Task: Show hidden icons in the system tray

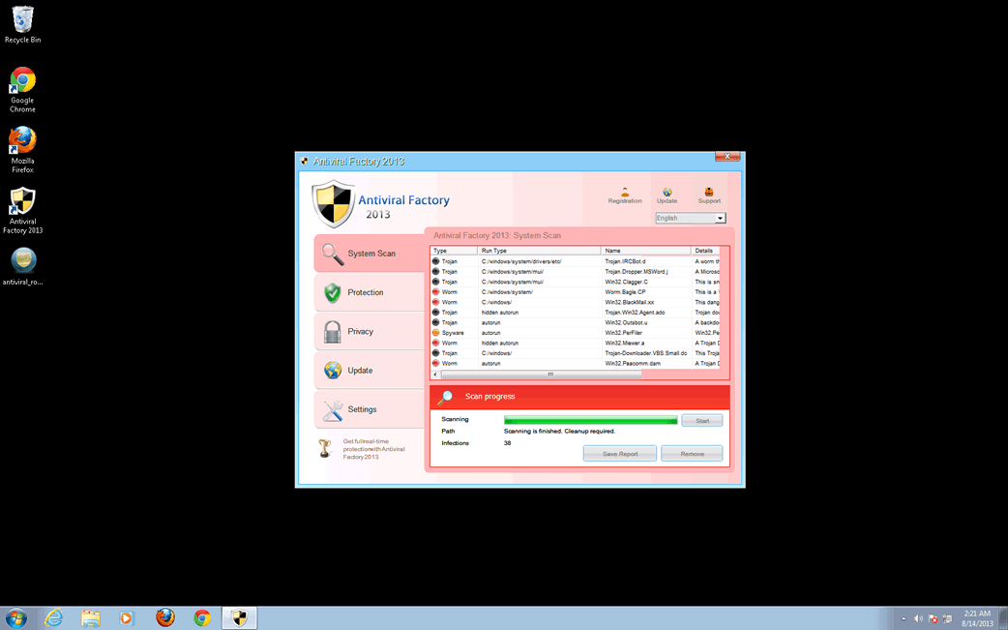Action: (904, 618)
